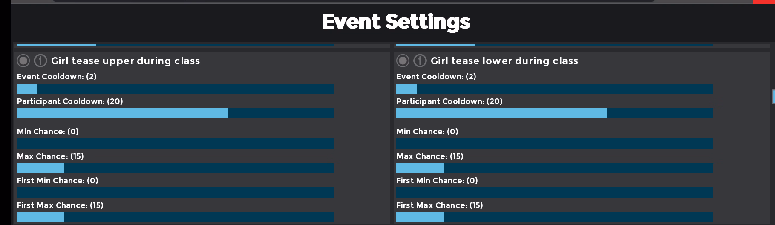Adjust Max Chance slider in upper tease panel
The image size is (775, 225).
click(175, 168)
